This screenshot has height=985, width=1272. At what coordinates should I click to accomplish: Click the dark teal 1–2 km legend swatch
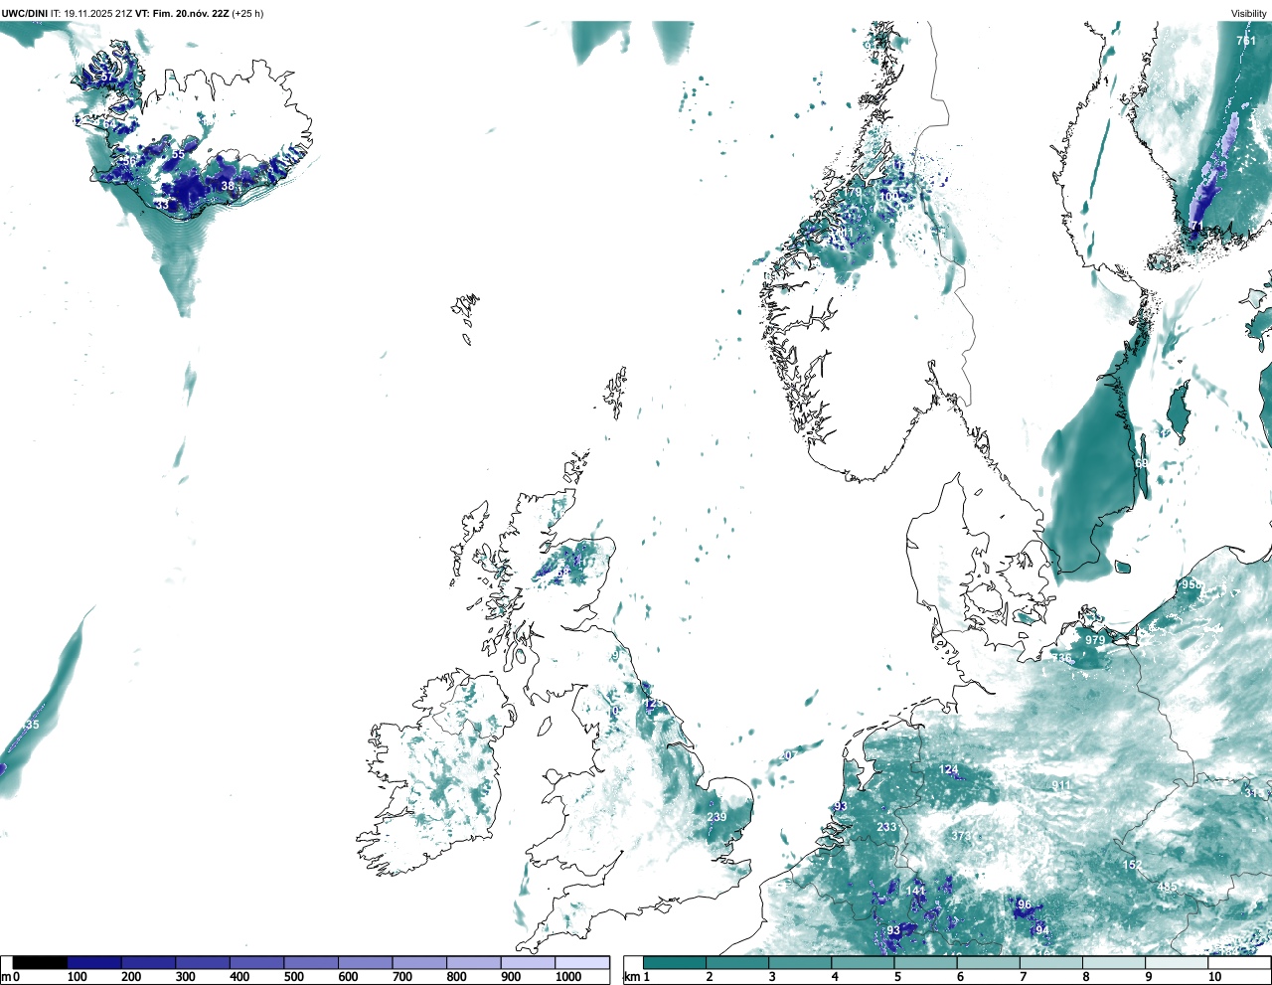click(675, 962)
